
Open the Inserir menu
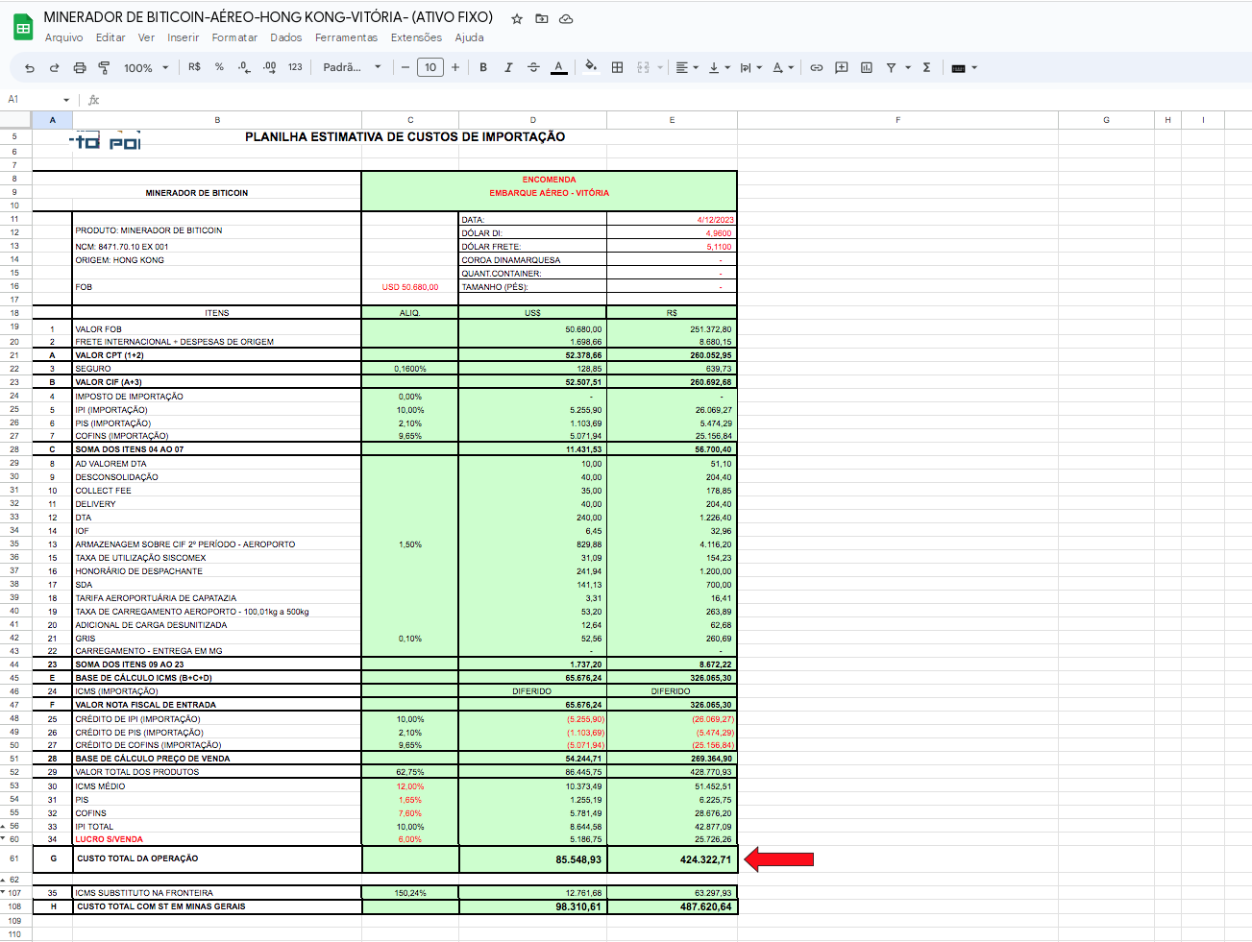coord(184,37)
